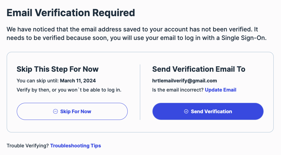Click the Send Verification Email To heading
The width and height of the screenshot is (281, 155).
pyautogui.click(x=199, y=69)
